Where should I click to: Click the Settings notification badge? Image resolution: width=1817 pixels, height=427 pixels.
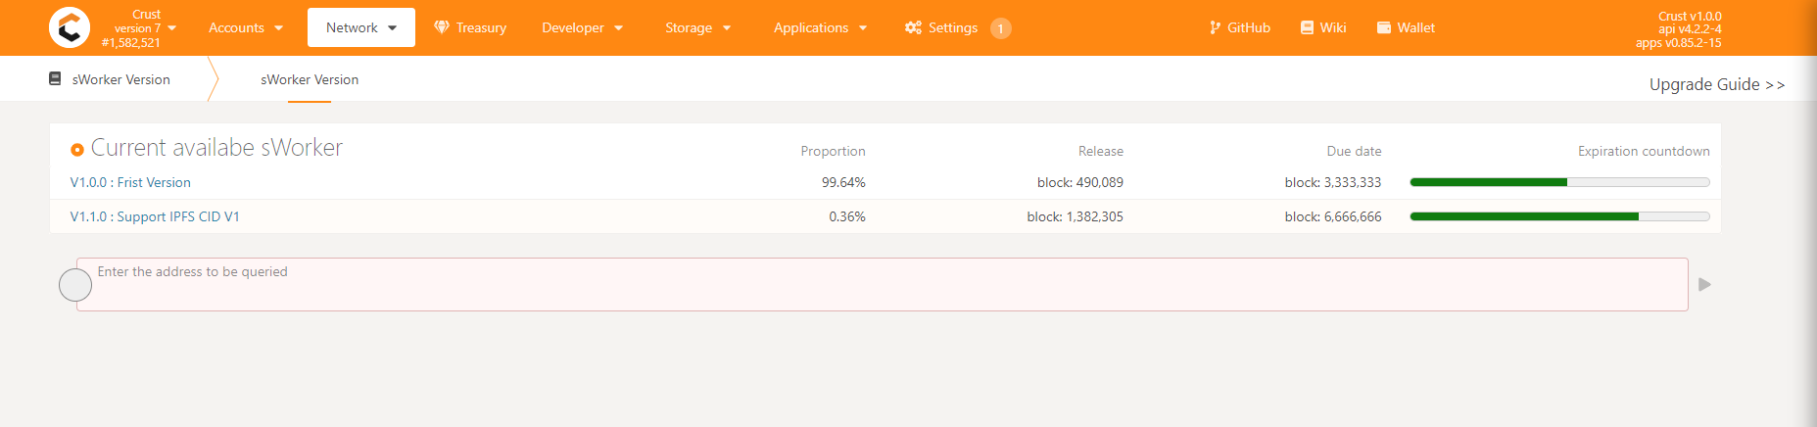click(1000, 28)
